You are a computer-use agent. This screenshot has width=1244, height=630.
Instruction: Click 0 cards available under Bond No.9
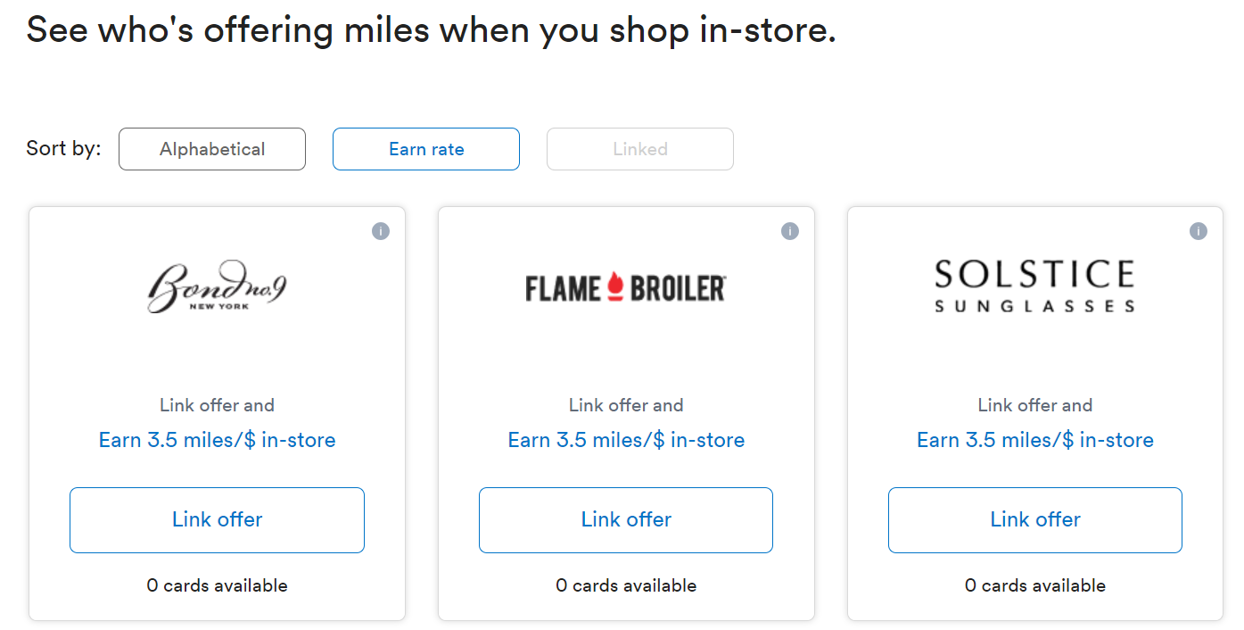[217, 585]
